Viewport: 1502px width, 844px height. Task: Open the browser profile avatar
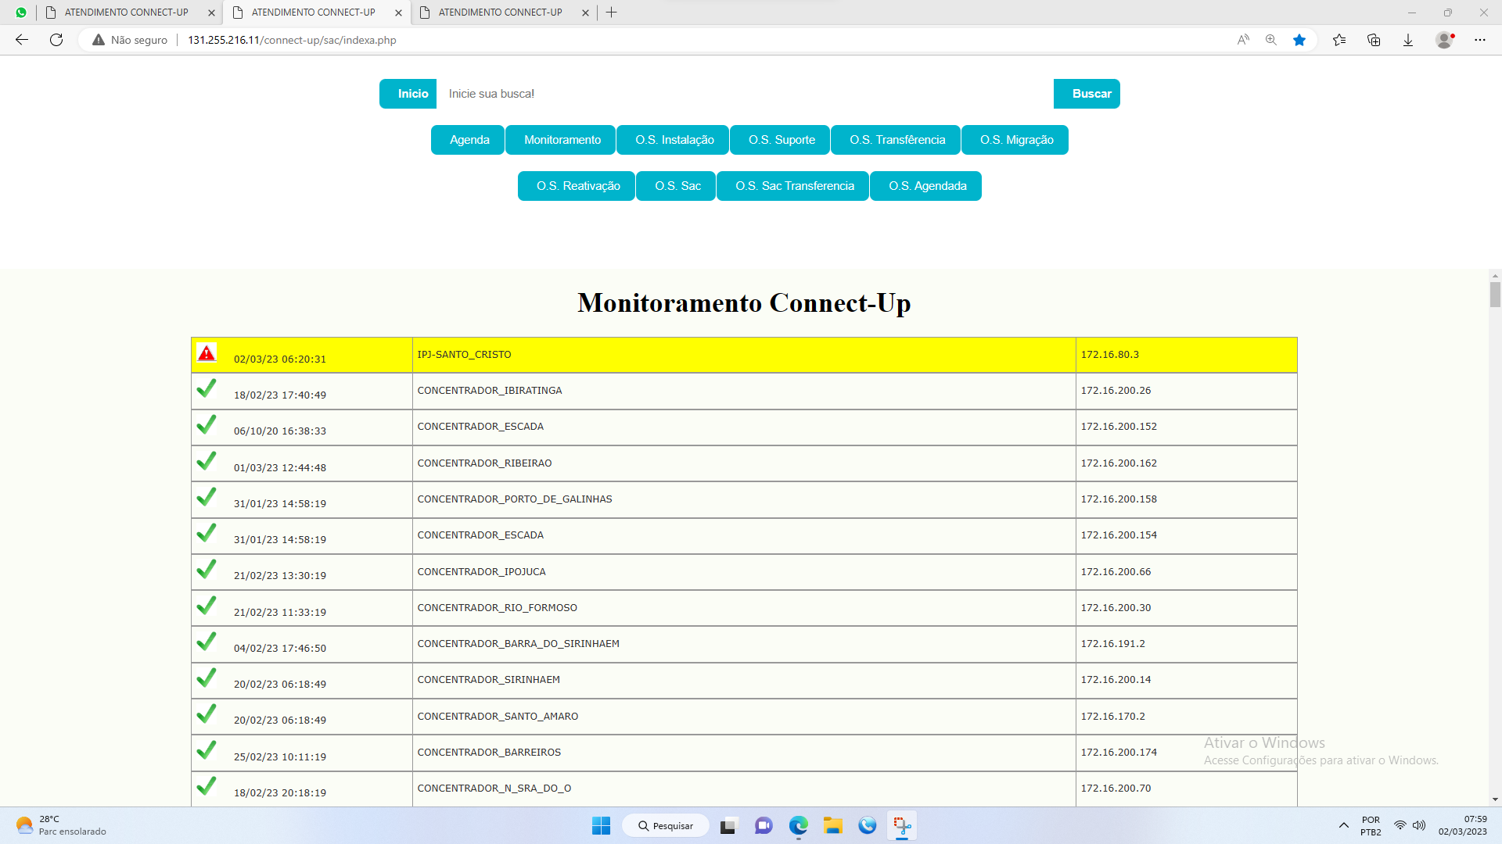coord(1445,40)
